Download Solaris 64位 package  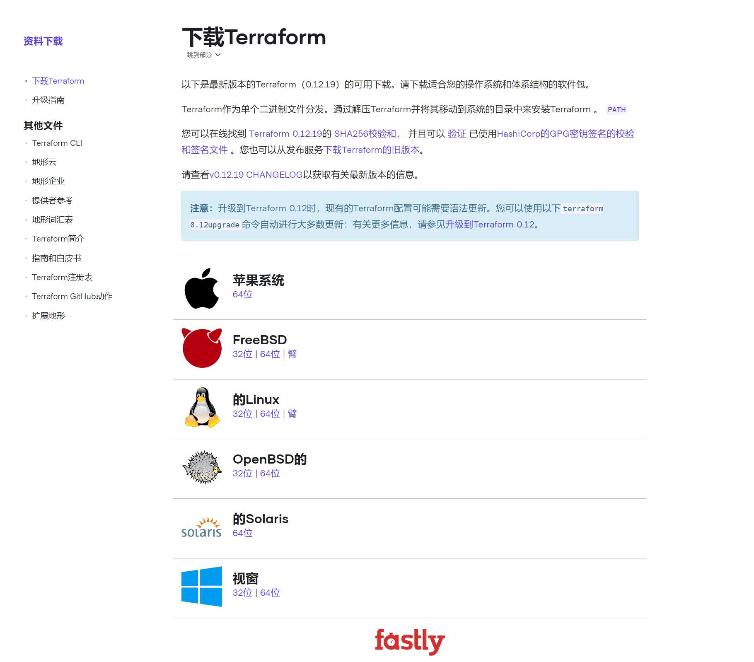243,533
